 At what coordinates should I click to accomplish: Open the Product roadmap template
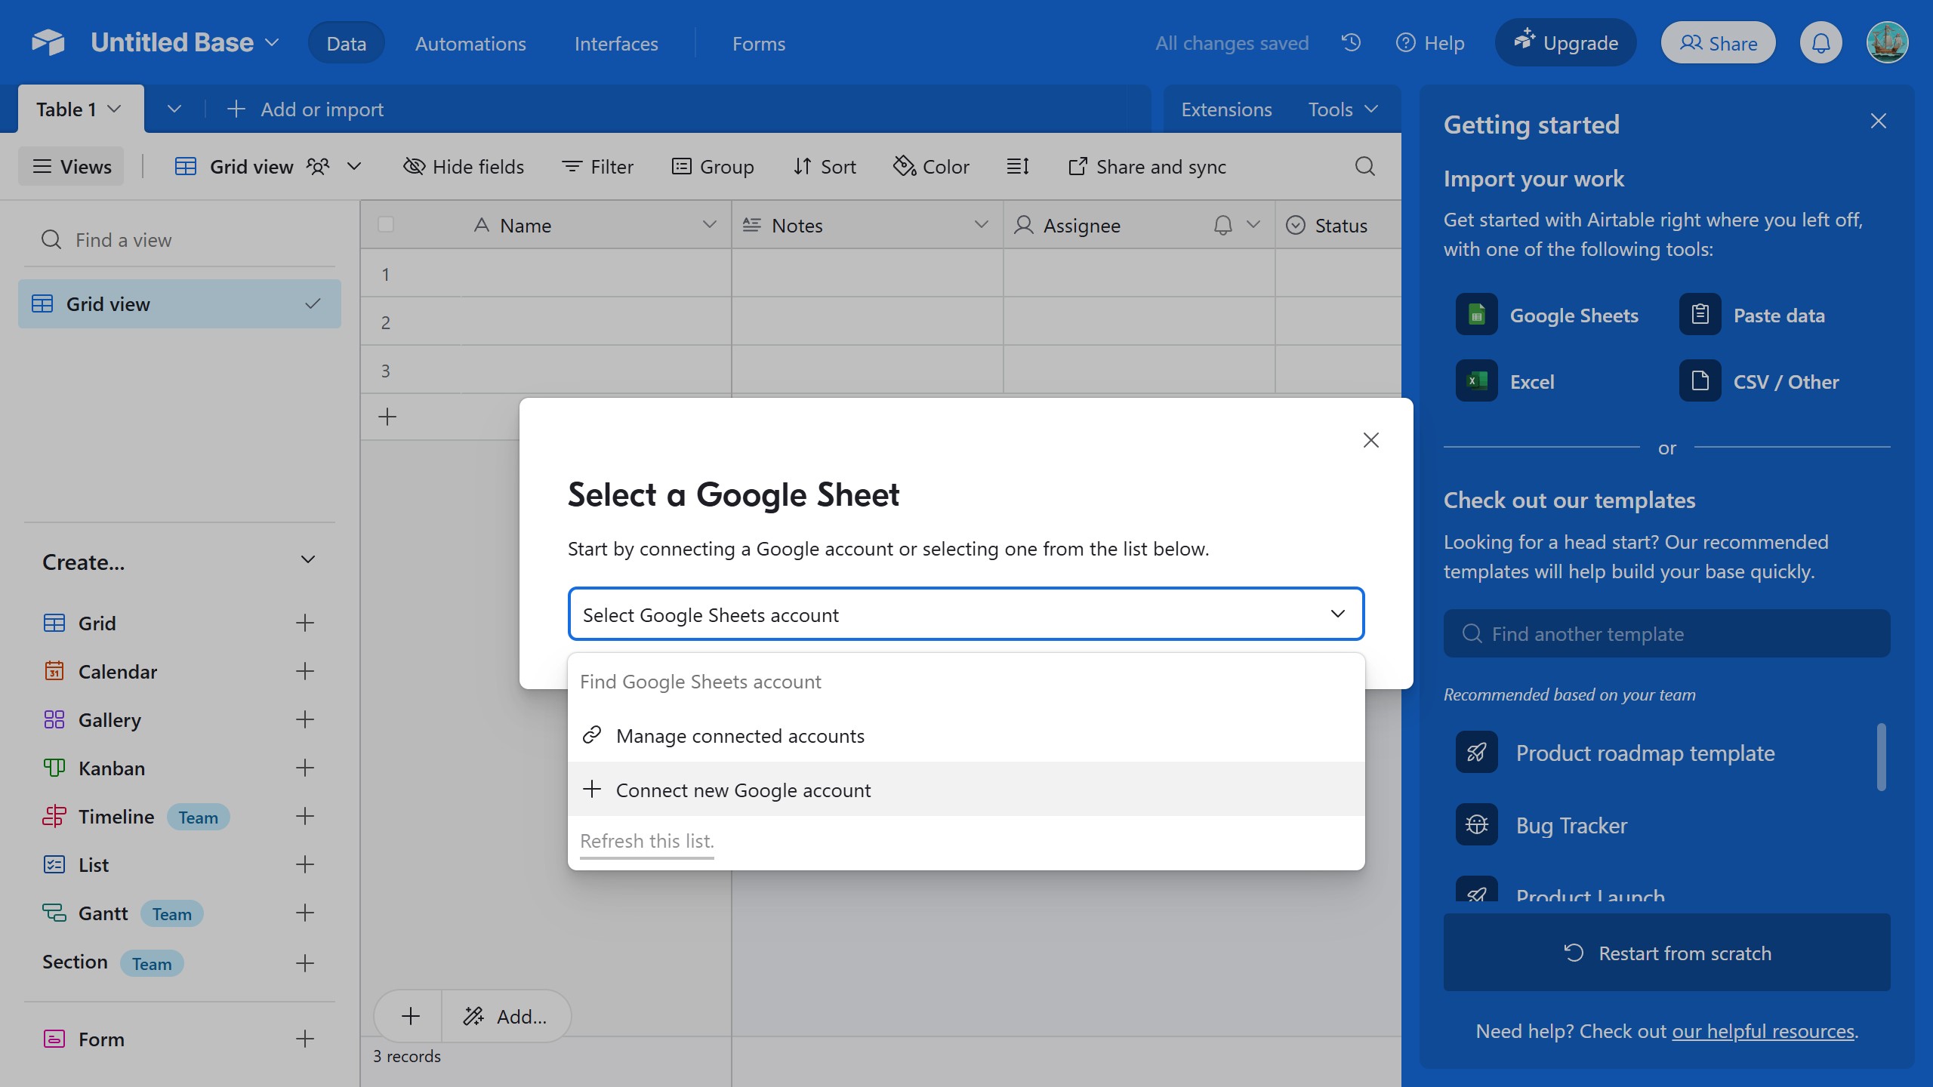pyautogui.click(x=1616, y=753)
